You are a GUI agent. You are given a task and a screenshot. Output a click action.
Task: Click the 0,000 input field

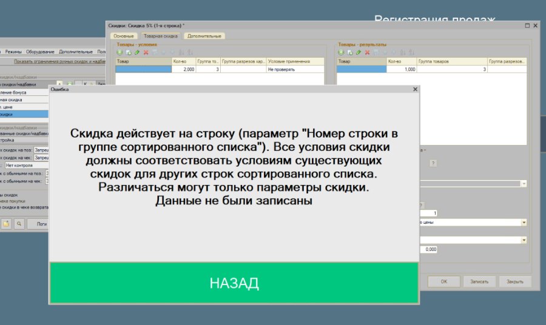pos(428,249)
